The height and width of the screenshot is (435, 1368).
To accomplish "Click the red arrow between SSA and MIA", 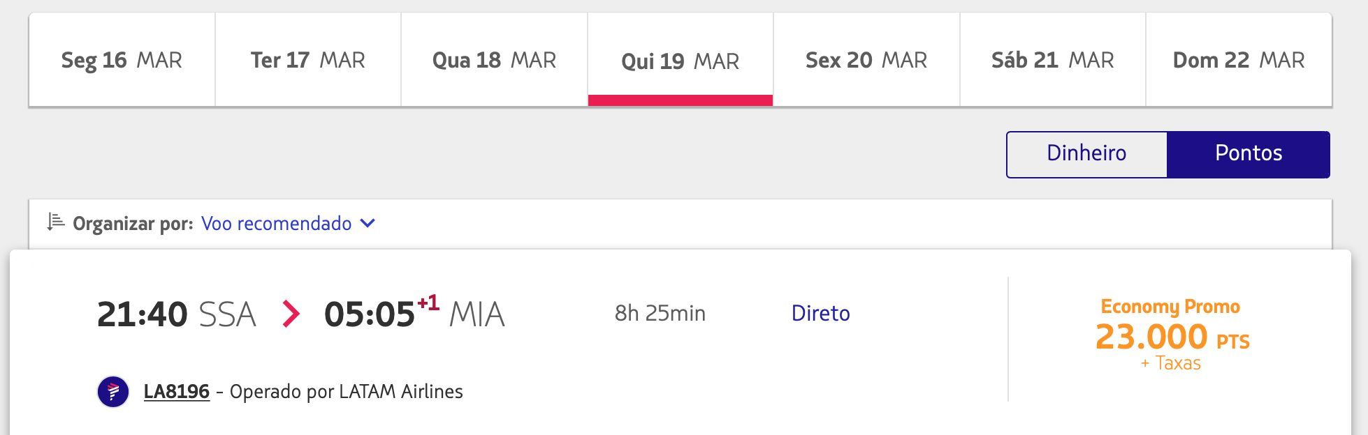I will click(x=291, y=314).
